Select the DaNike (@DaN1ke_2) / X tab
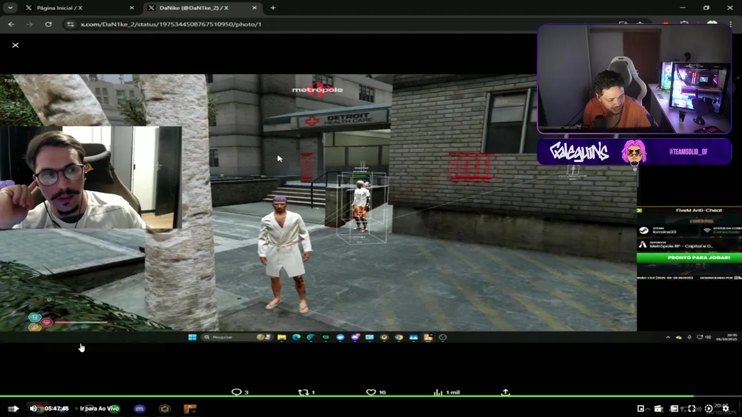Viewport: 742px width, 417px height. point(200,8)
